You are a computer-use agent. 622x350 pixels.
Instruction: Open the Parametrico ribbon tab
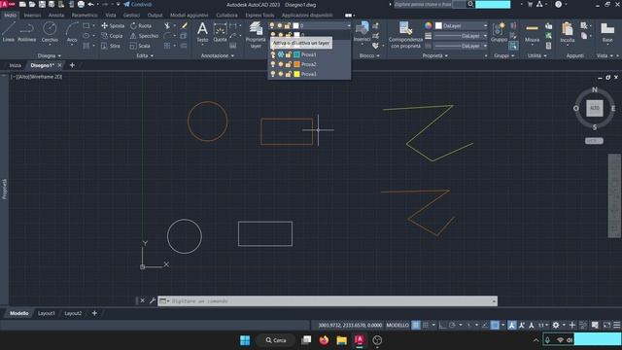(85, 16)
